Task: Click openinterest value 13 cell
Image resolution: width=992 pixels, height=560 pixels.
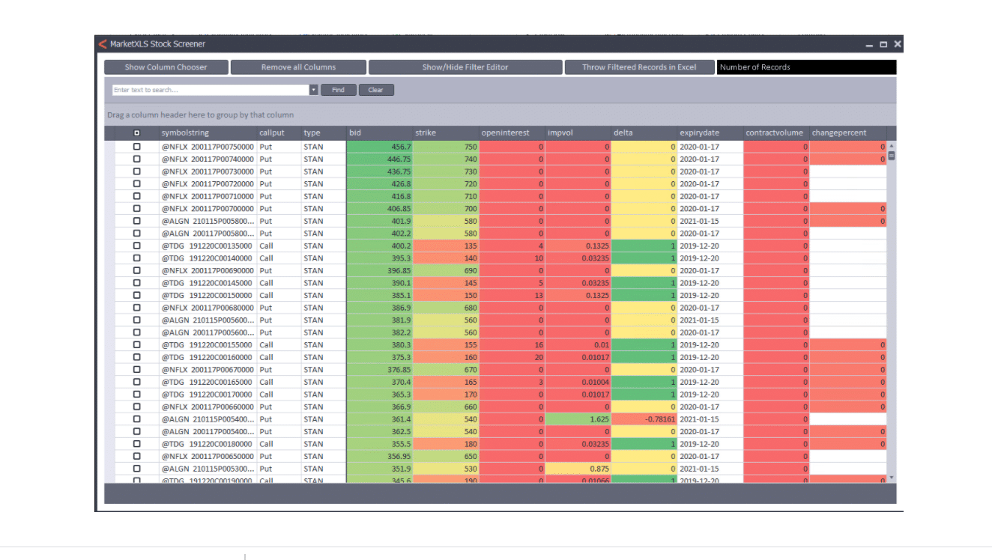Action: point(512,295)
